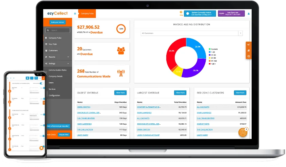286x167 pixels.
Task: Open Services submenu item
Action: (52, 89)
